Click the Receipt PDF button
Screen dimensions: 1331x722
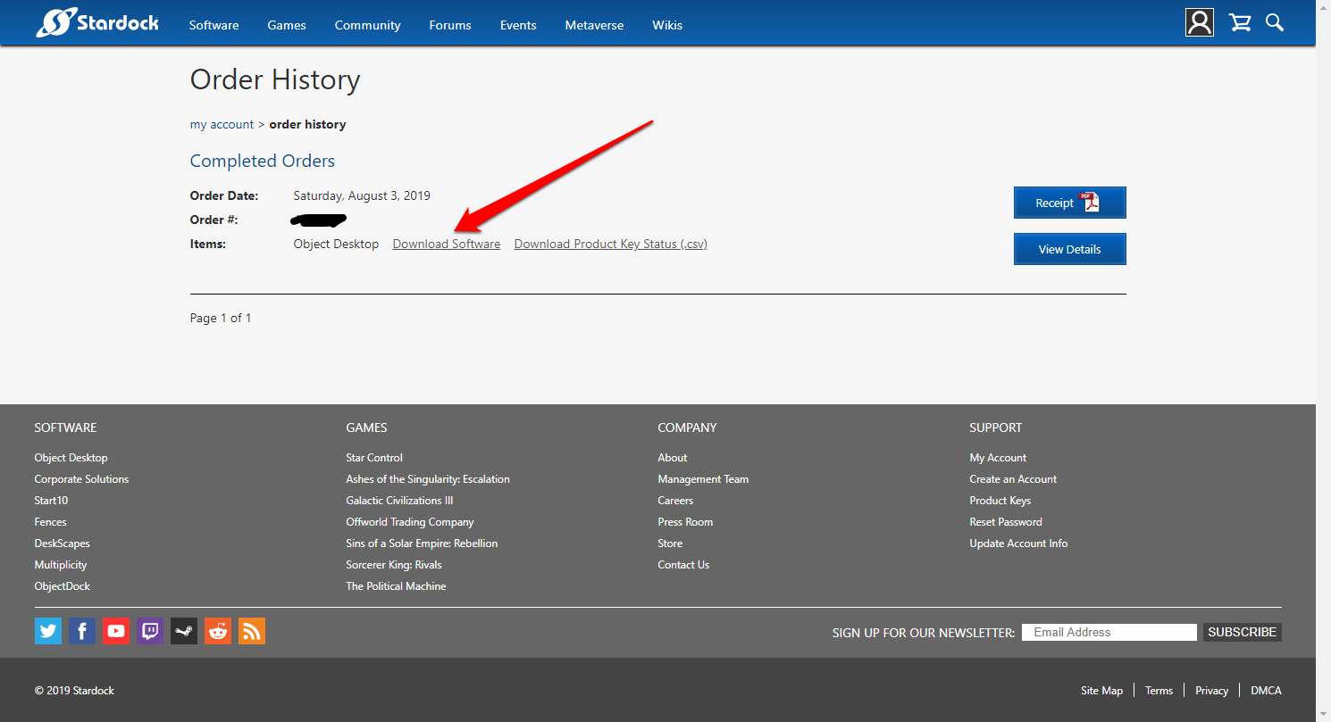tap(1069, 203)
